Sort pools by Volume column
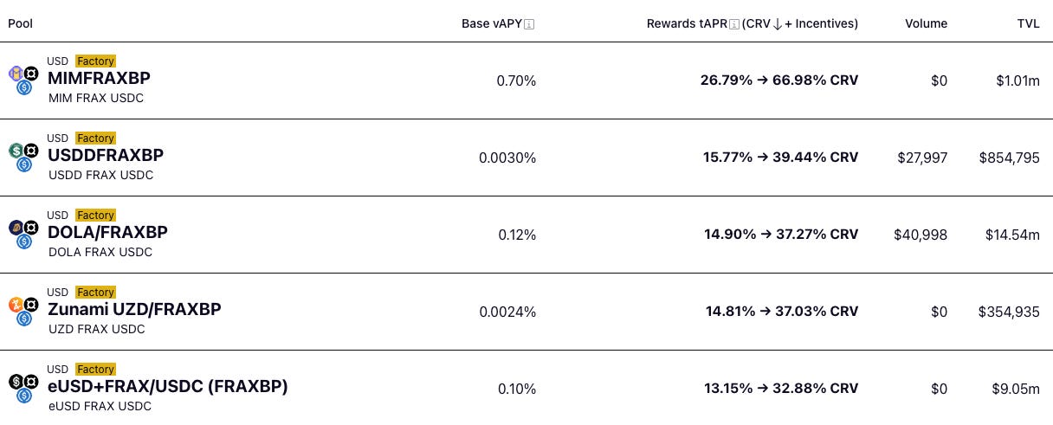 tap(926, 23)
